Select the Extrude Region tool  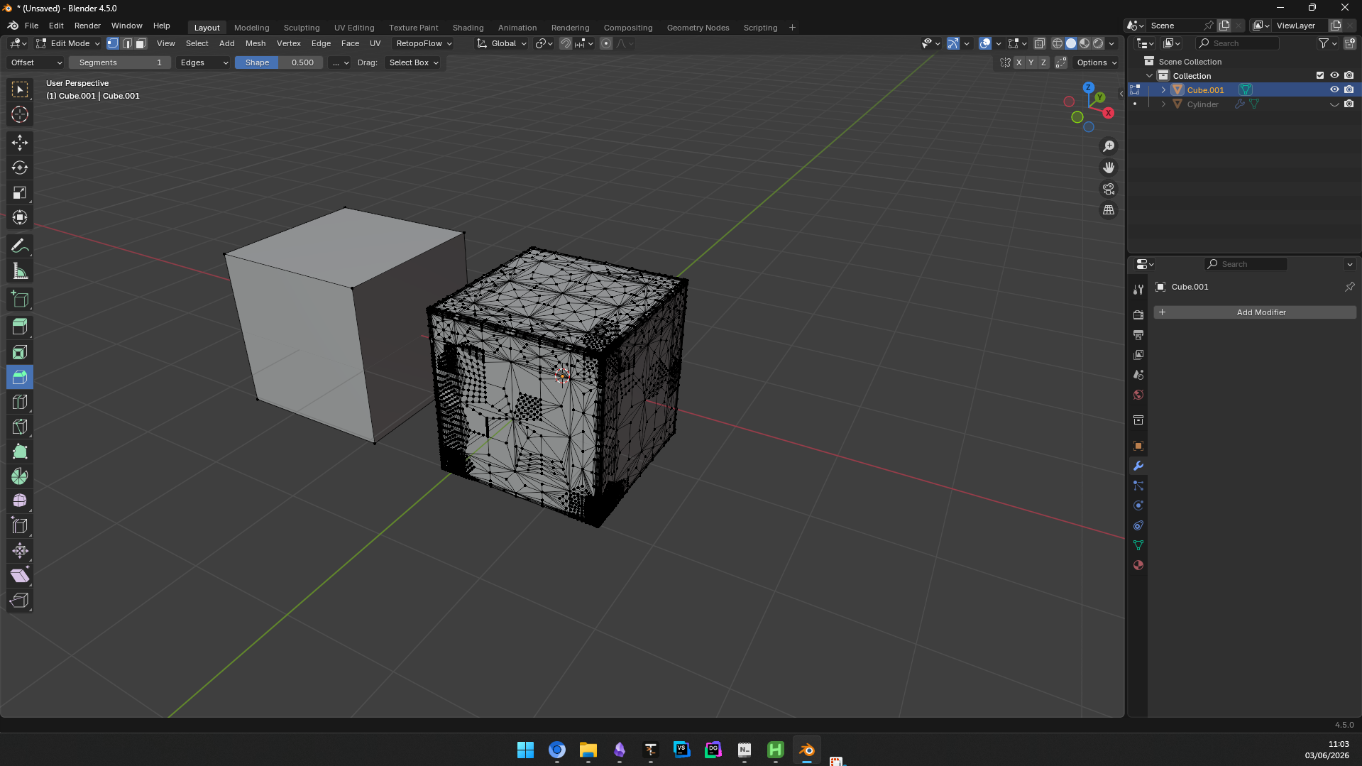tap(20, 327)
